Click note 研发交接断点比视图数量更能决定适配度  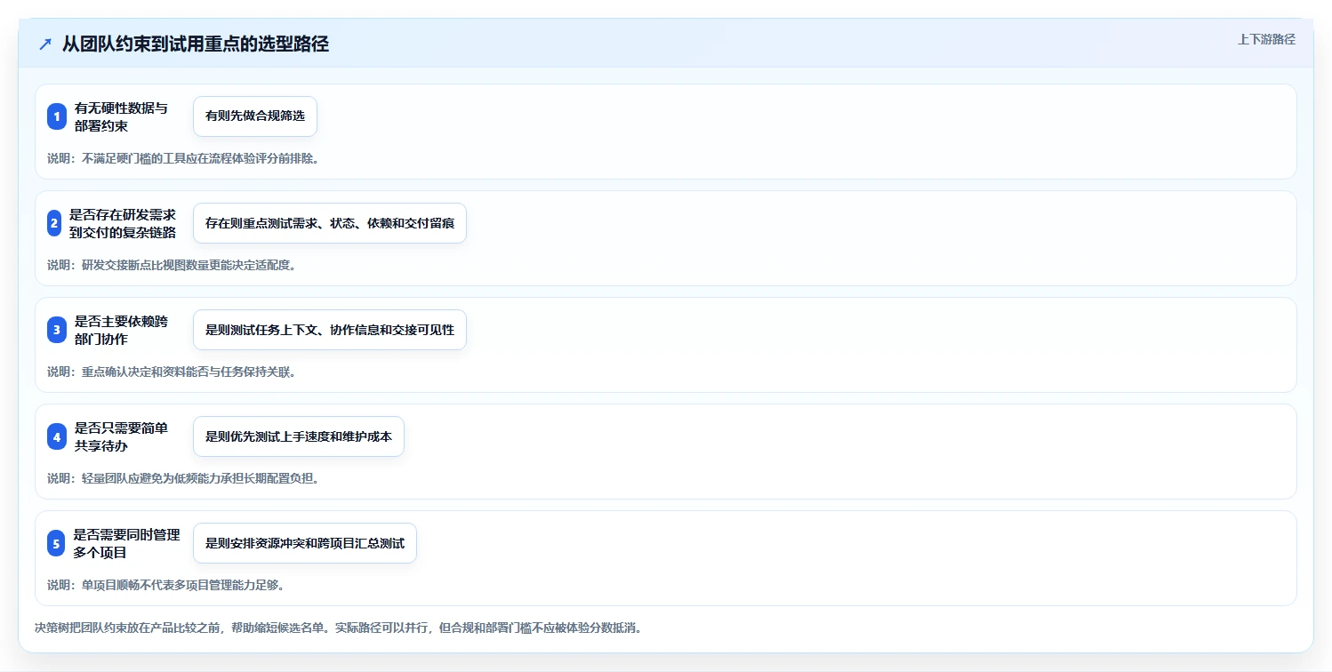pyautogui.click(x=172, y=265)
